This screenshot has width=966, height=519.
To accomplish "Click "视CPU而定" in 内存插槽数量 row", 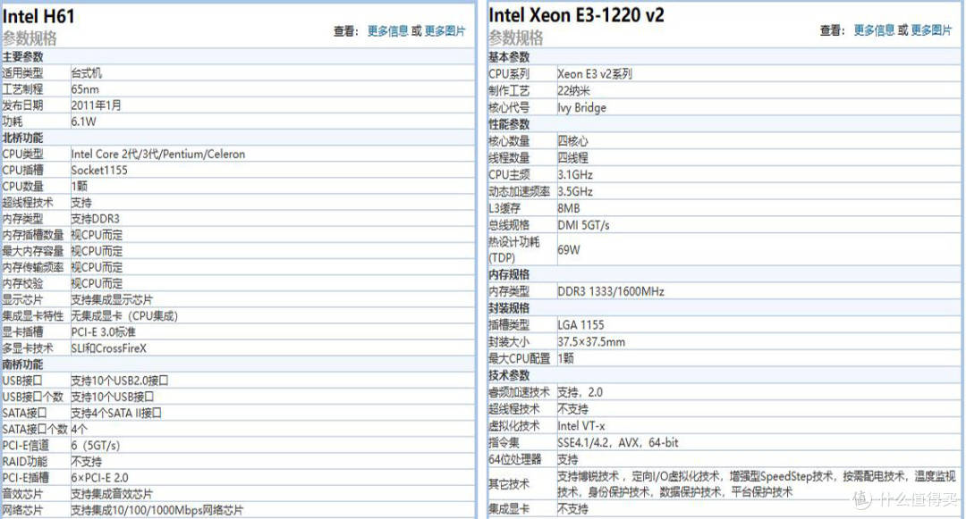I will pos(97,235).
